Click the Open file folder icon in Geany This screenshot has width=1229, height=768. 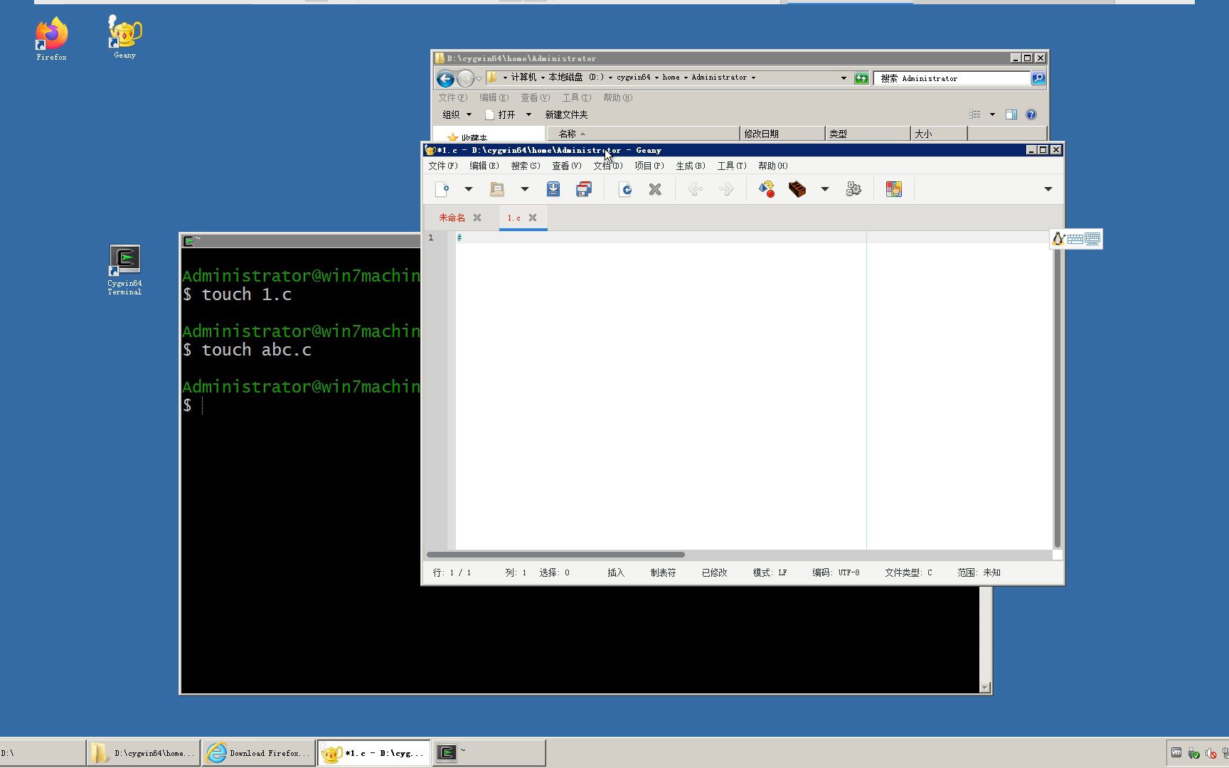click(497, 189)
